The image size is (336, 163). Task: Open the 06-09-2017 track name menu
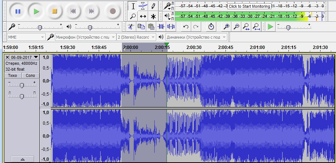click(x=25, y=57)
